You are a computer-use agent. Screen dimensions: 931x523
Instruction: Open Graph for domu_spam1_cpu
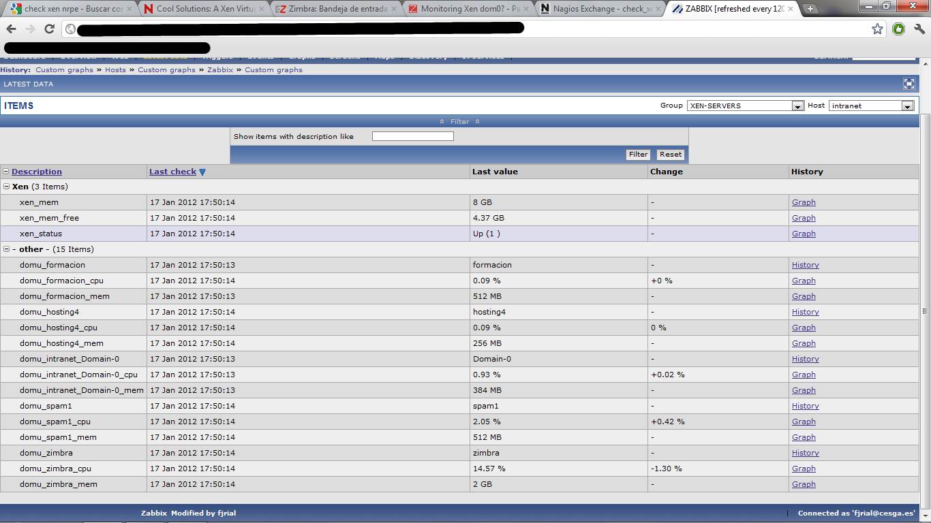coord(804,422)
